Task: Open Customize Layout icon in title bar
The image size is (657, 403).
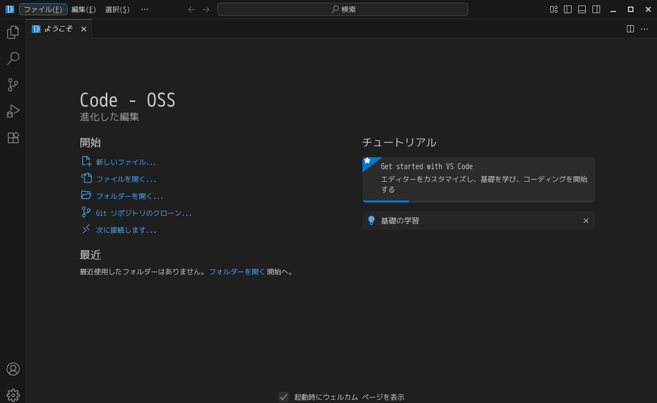Action: pyautogui.click(x=554, y=9)
